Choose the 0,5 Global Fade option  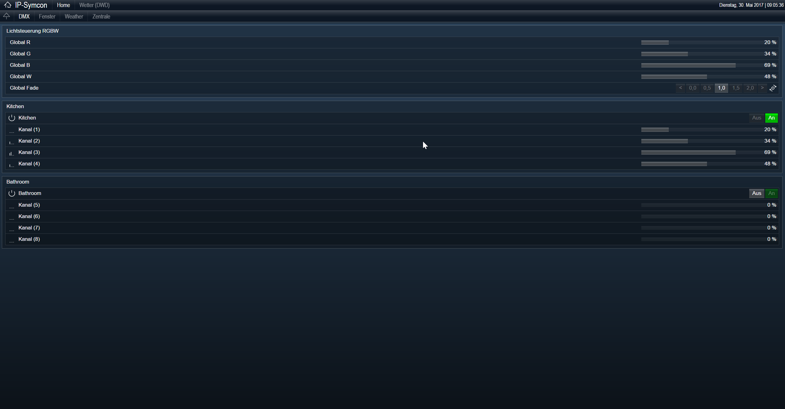click(x=707, y=88)
